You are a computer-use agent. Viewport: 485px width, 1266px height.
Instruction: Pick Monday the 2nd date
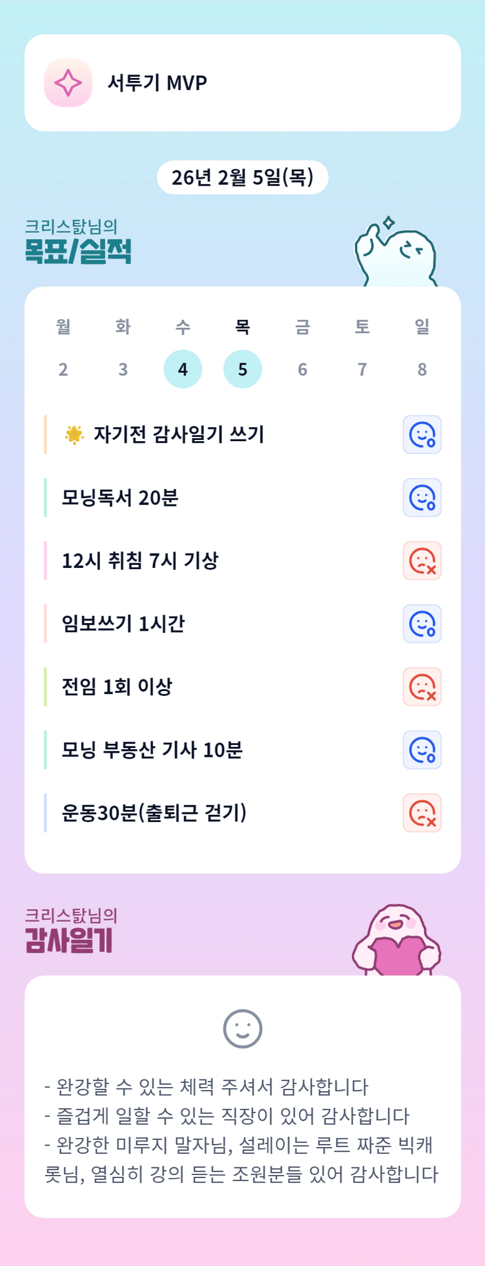click(x=63, y=369)
